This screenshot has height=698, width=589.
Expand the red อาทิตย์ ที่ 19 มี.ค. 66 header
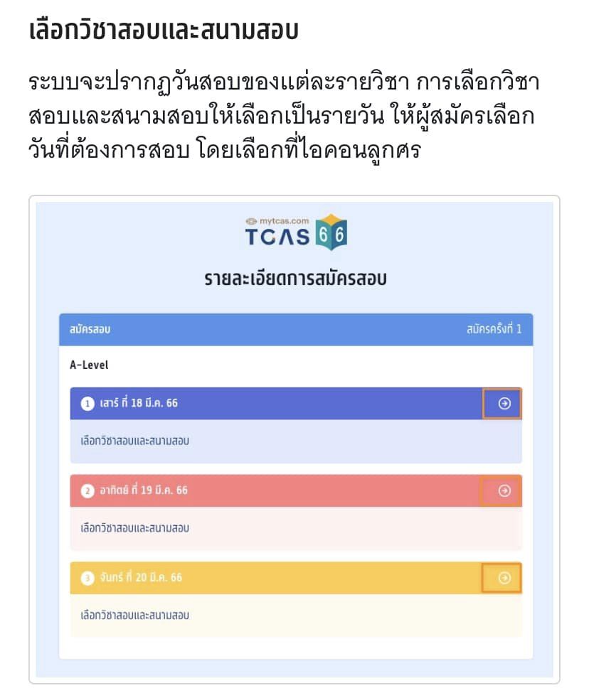point(296,490)
